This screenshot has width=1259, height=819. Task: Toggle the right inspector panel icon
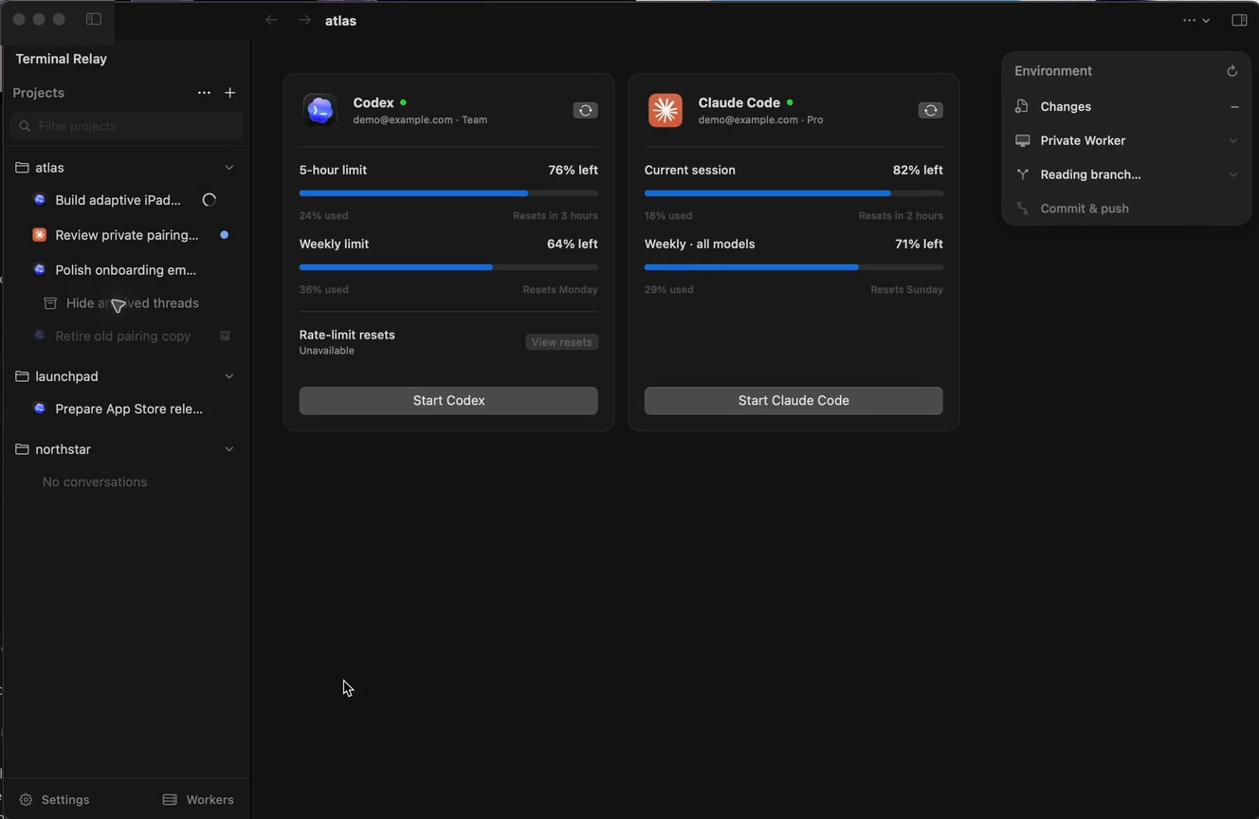click(1239, 20)
